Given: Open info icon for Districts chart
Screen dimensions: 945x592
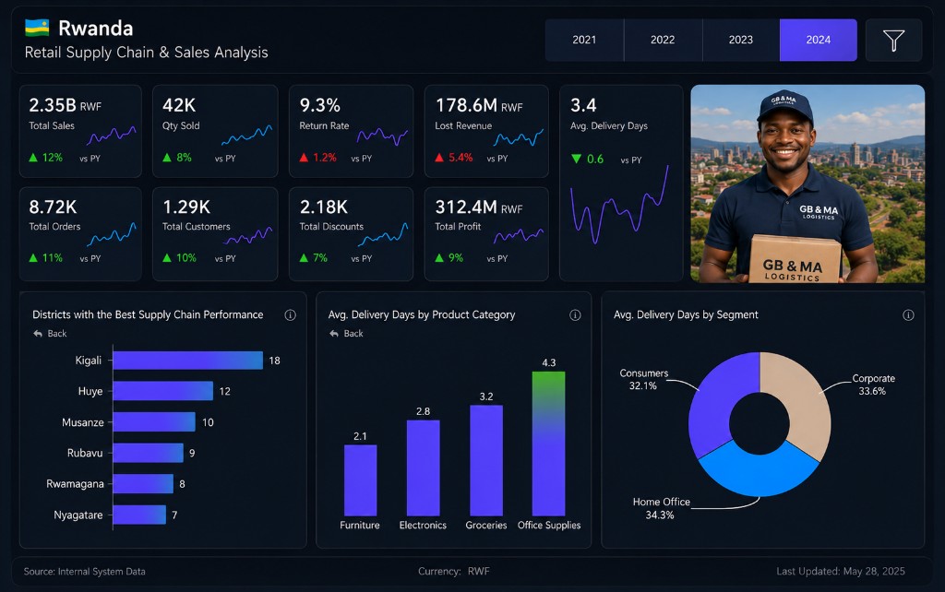Looking at the screenshot, I should (x=290, y=315).
